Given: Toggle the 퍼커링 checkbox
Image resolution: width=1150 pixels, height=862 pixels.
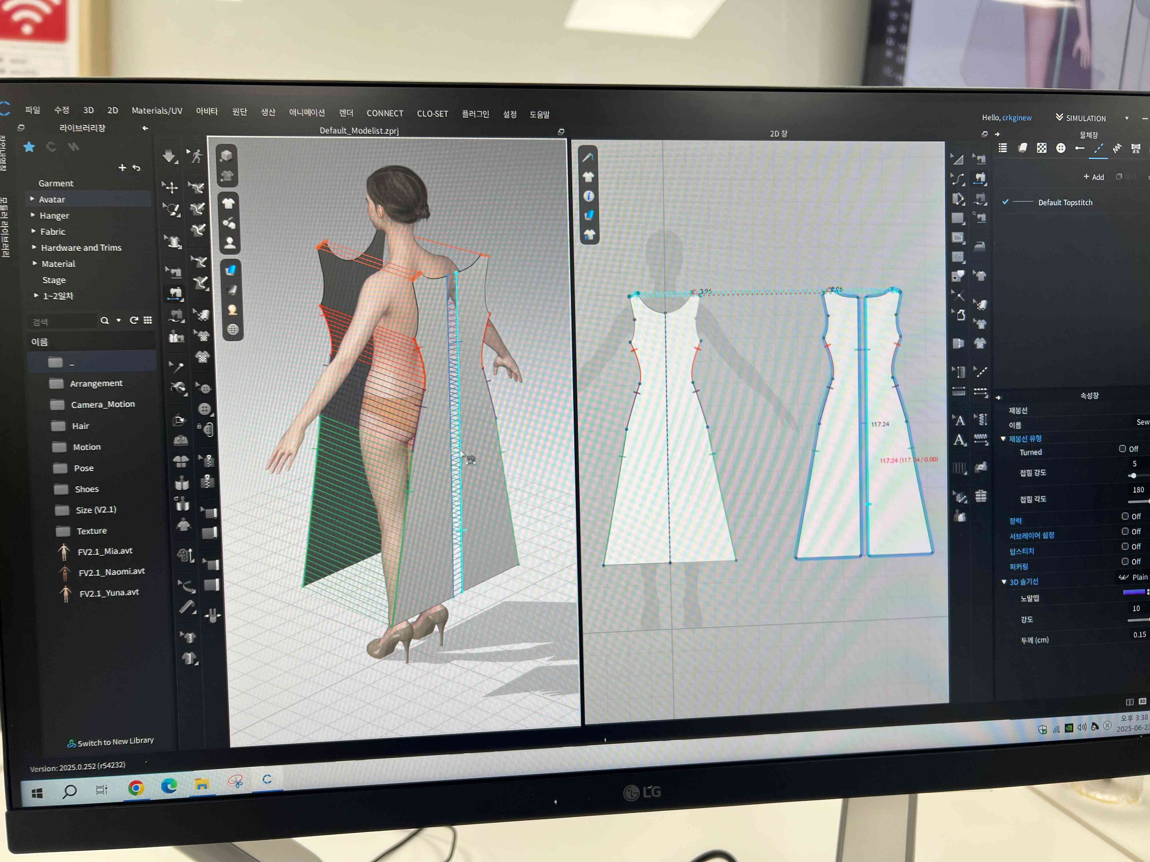Looking at the screenshot, I should pos(1125,561).
